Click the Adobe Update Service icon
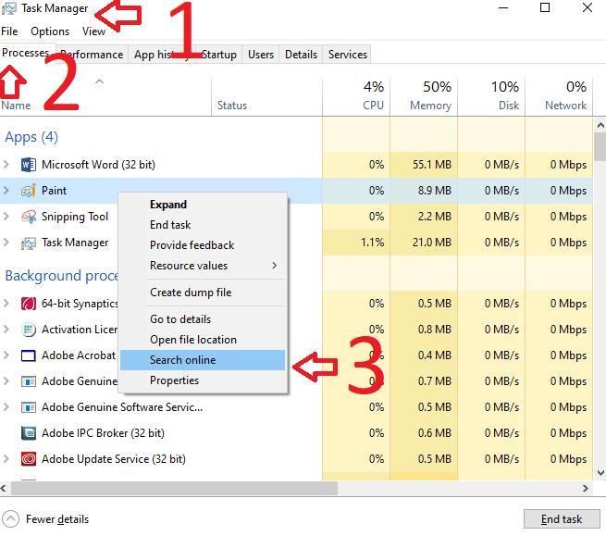Viewport: 606px width, 536px height. point(28,459)
